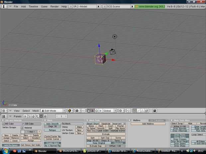Click the snap magnet icon
206x154 pixels.
[129, 111]
